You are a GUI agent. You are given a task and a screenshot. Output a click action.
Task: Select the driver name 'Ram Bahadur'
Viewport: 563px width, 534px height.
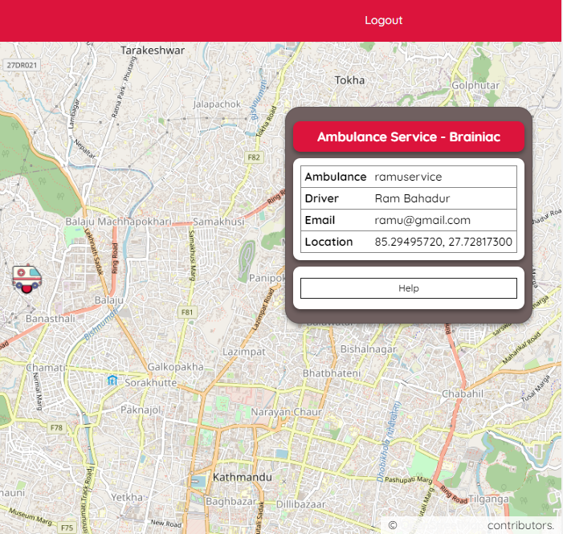point(412,198)
